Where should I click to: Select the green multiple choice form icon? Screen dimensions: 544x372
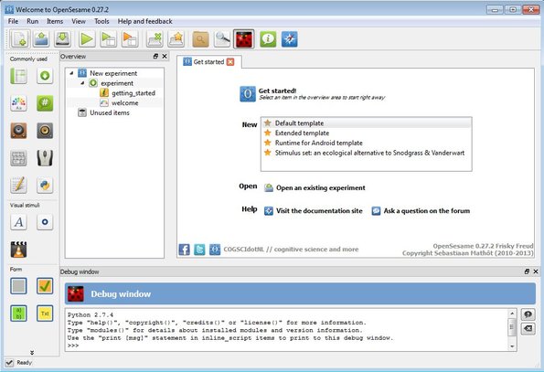point(18,314)
